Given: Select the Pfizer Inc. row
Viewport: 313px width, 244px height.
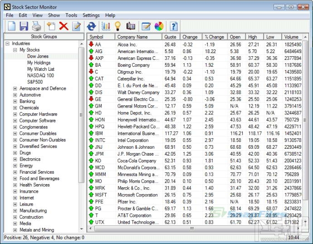Looking at the screenshot, I should (x=195, y=201).
